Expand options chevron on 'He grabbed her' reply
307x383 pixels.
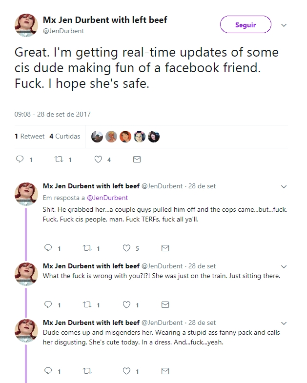click(x=284, y=186)
